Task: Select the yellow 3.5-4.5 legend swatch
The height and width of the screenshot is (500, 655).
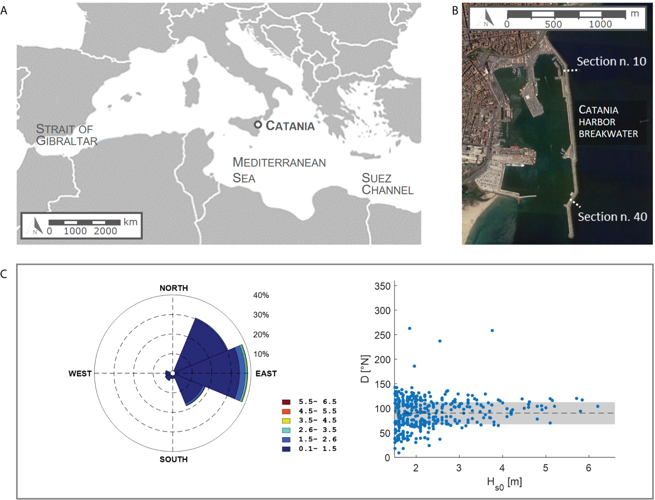Action: click(x=286, y=421)
